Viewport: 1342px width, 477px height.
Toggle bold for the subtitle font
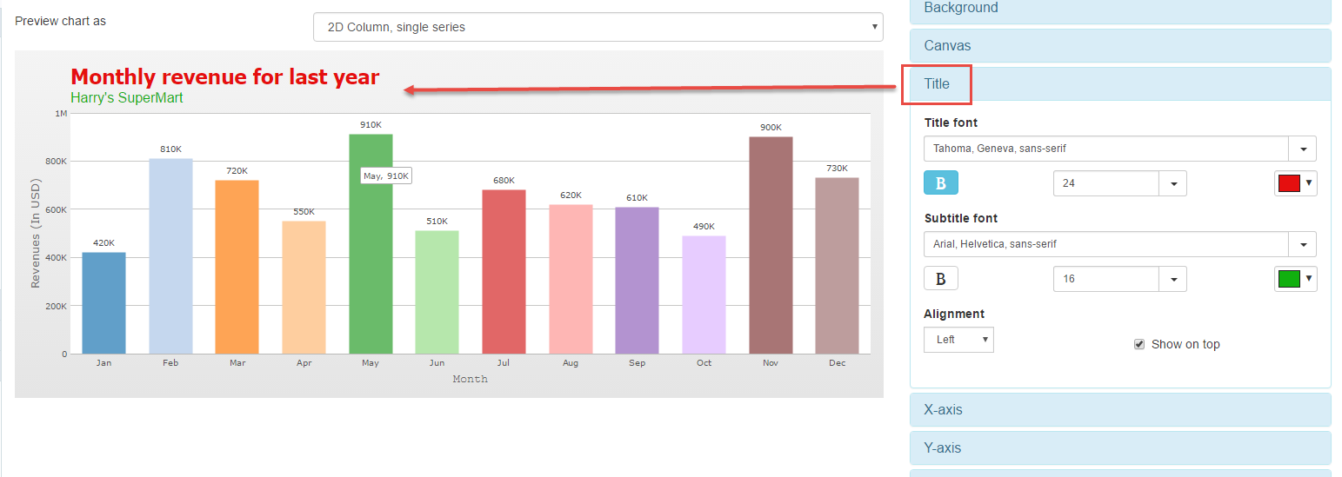click(x=940, y=279)
